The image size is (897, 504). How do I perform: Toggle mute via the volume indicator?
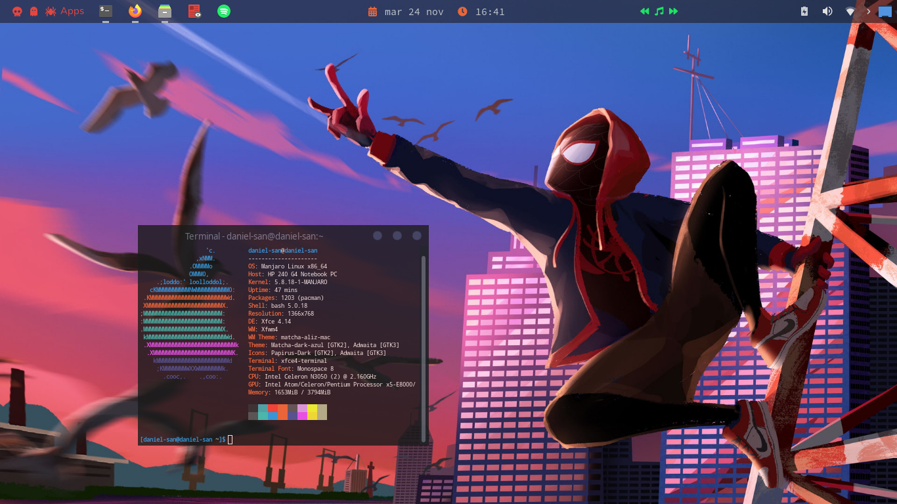[827, 11]
